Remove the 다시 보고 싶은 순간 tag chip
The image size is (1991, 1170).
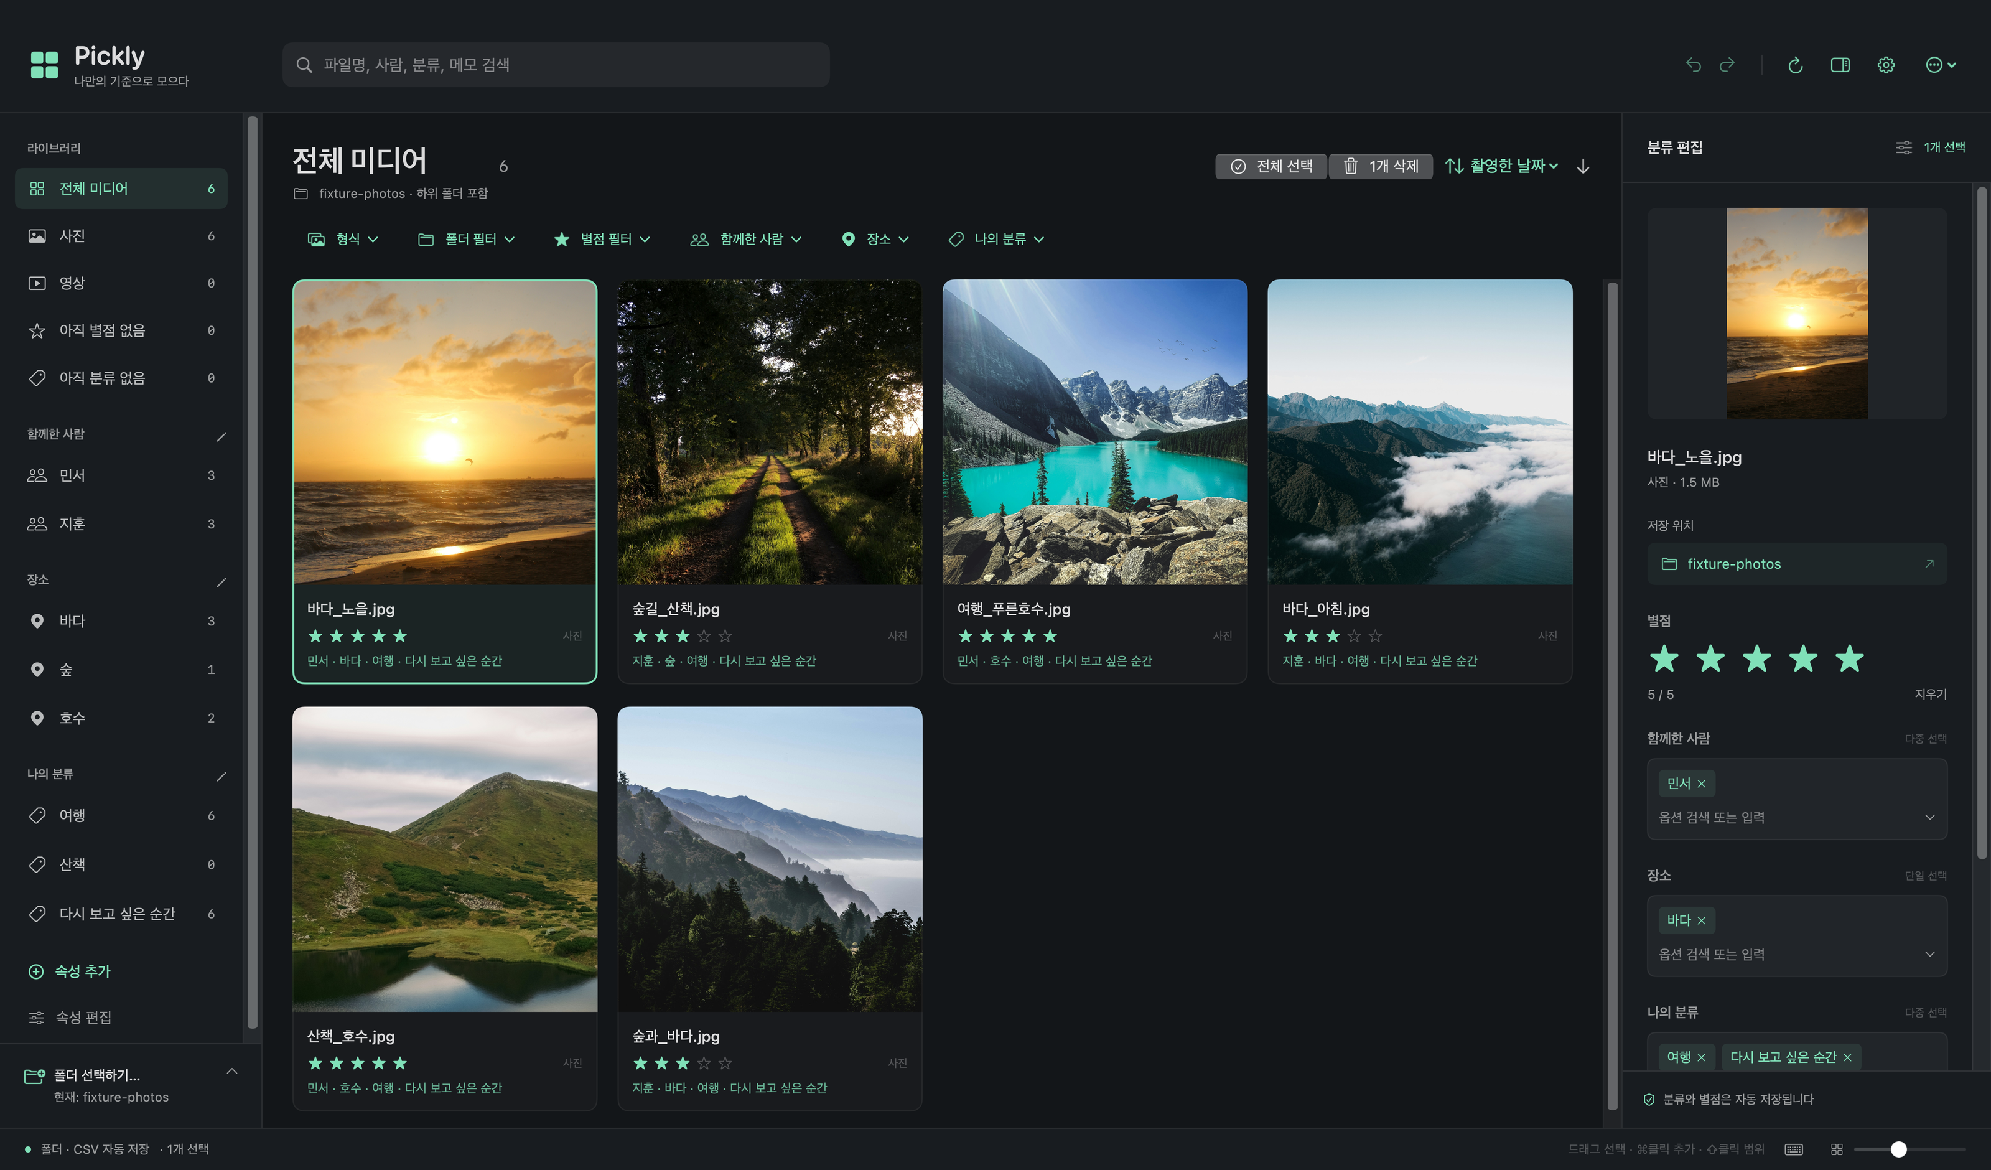[1847, 1057]
